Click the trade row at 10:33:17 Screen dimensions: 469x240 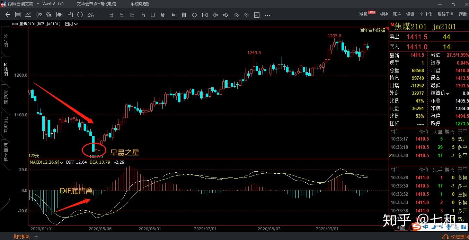click(x=429, y=139)
